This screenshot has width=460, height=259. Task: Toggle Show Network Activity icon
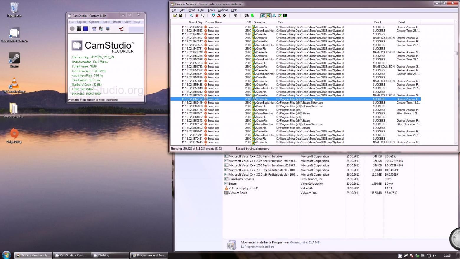[274, 16]
